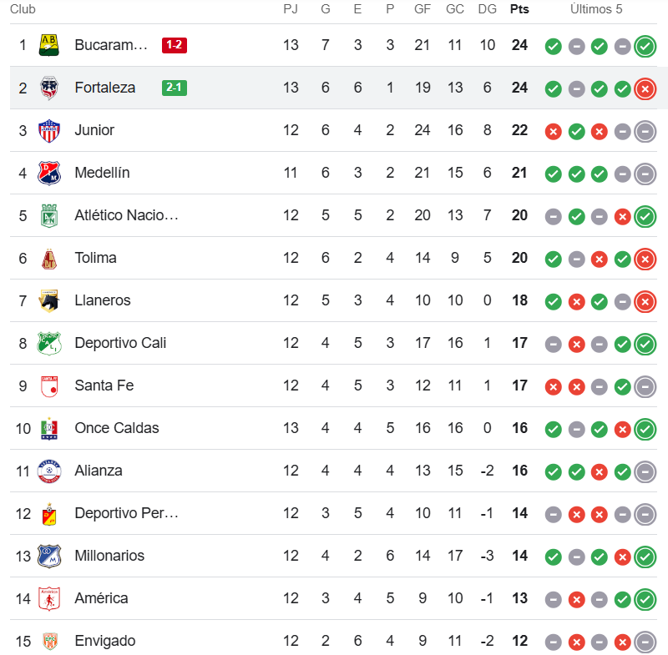Viewport: 668px width, 655px height.
Task: Open the red 1-2 live score badge
Action: point(175,45)
